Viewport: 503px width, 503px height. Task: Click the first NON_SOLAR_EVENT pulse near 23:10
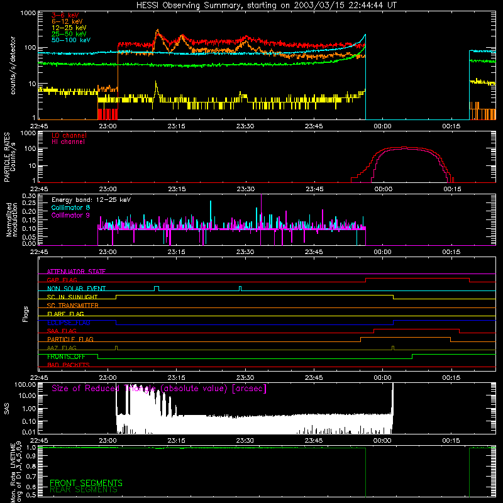click(157, 289)
